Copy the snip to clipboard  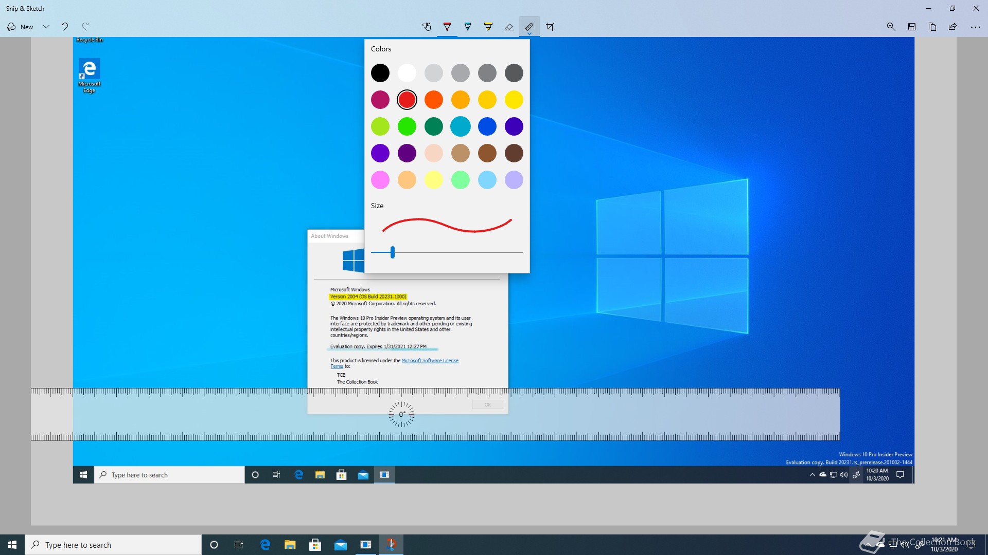[932, 27]
